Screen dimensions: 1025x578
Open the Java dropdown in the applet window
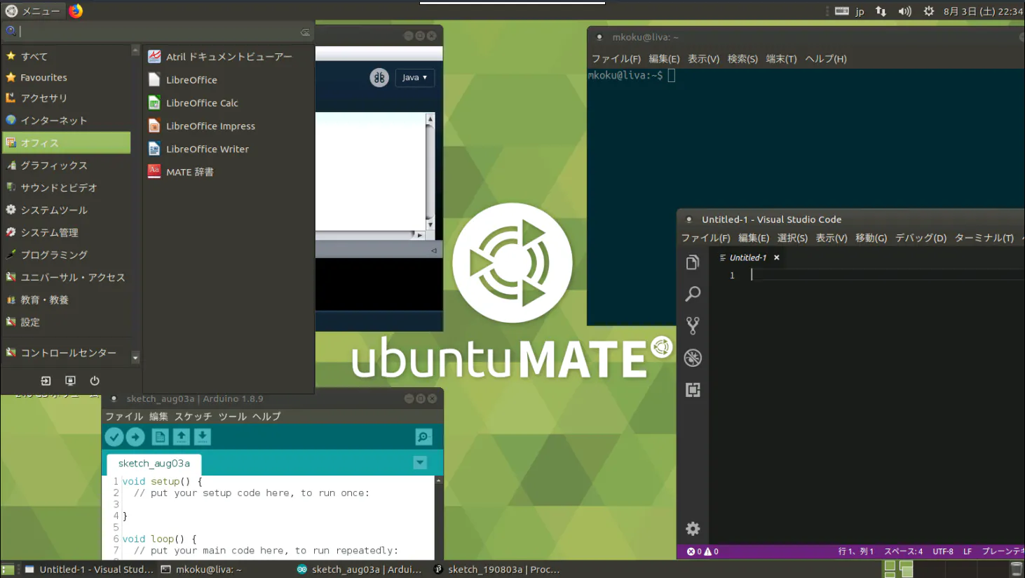[414, 77]
